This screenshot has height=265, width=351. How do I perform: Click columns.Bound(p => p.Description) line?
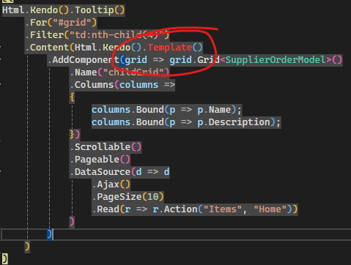pyautogui.click(x=186, y=122)
